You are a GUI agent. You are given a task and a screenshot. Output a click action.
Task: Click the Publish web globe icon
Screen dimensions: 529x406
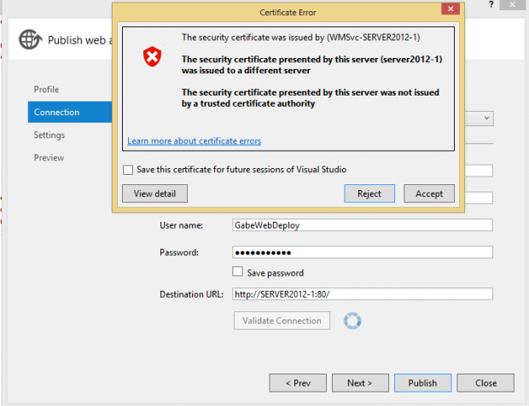pyautogui.click(x=31, y=39)
